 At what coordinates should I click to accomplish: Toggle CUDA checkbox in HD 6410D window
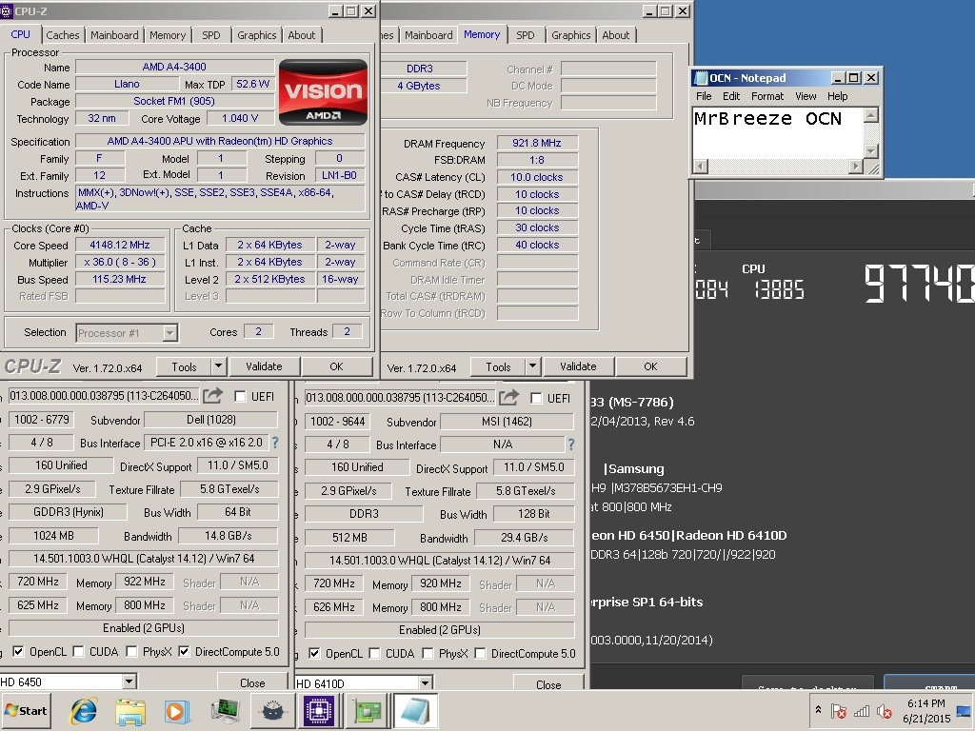(374, 653)
